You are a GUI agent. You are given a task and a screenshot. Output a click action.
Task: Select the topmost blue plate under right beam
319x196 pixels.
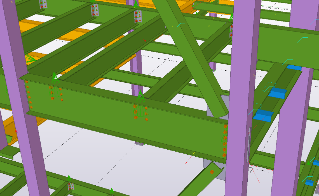pos(294,68)
